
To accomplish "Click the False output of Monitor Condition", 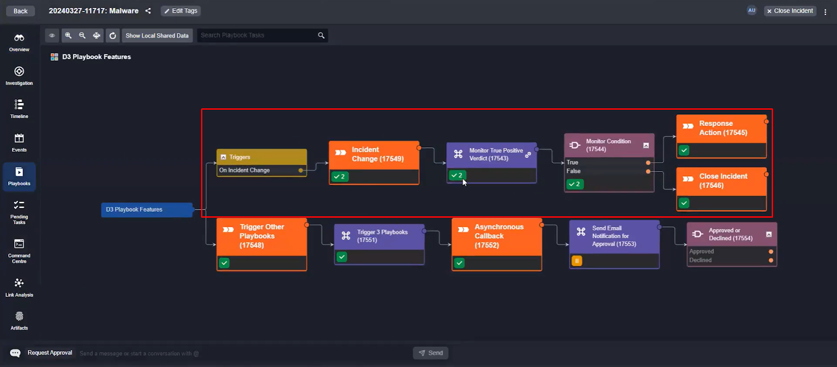I will pos(609,171).
